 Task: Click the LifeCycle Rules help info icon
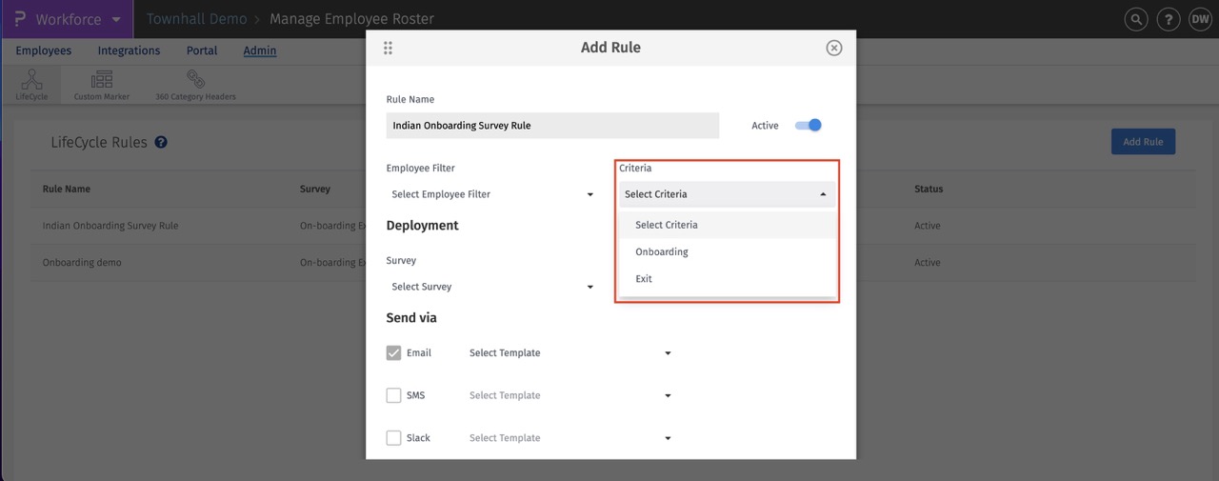click(x=161, y=143)
